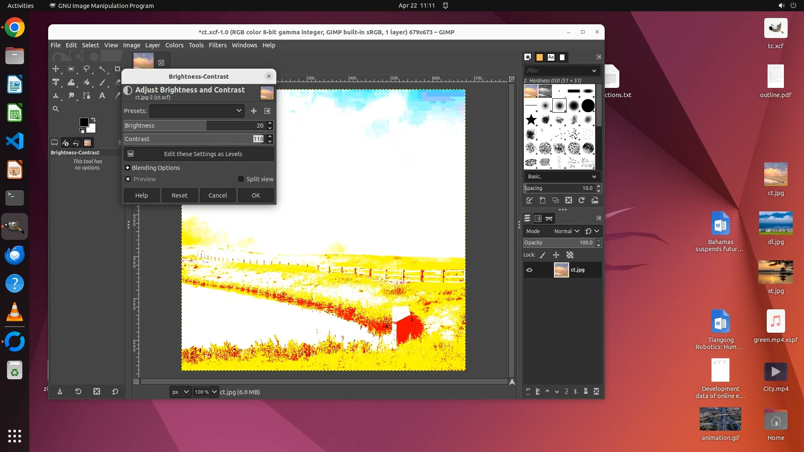The width and height of the screenshot is (804, 452).
Task: Select the Clone stamp tool
Action: pos(56,96)
